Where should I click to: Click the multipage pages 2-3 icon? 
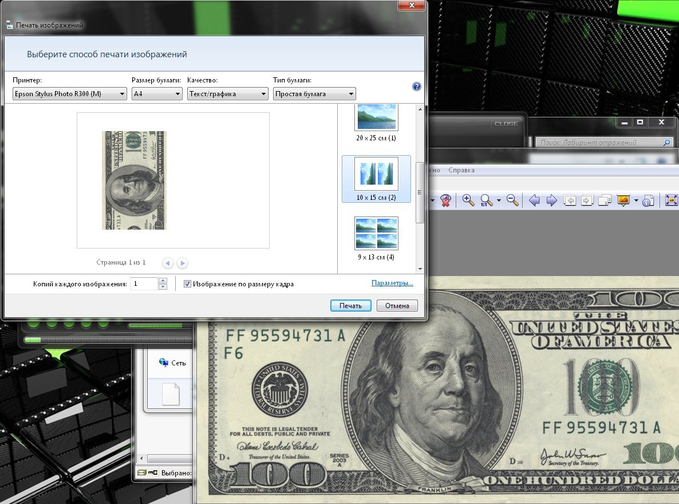click(x=605, y=200)
